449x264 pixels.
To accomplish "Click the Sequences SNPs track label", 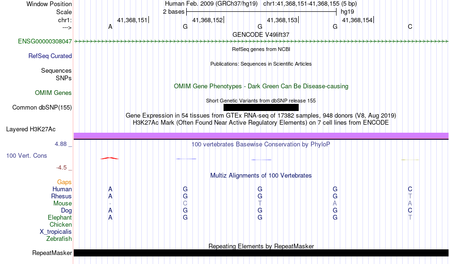I will click(56, 74).
